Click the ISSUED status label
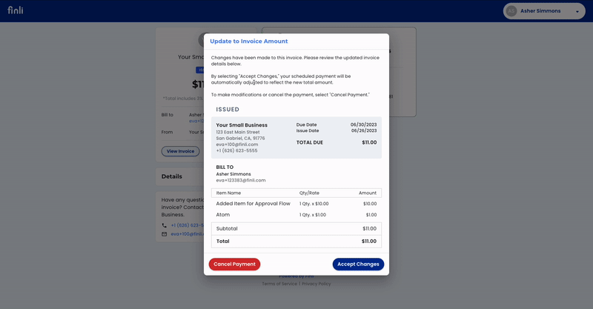The image size is (593, 309). point(228,110)
